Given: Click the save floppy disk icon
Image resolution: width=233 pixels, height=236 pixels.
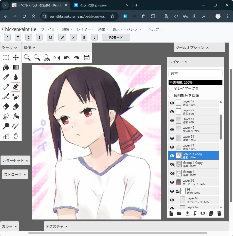Looking at the screenshot, I should tap(87, 58).
